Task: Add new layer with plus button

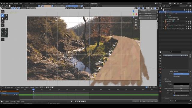Action: 190,55
